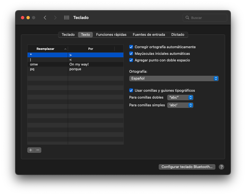
Task: Disable Corregir ortografía automáticamente checkbox
Action: 131,47
